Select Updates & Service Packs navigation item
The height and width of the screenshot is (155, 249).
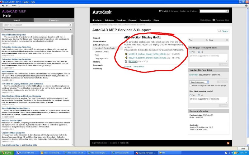pyautogui.click(x=105, y=48)
